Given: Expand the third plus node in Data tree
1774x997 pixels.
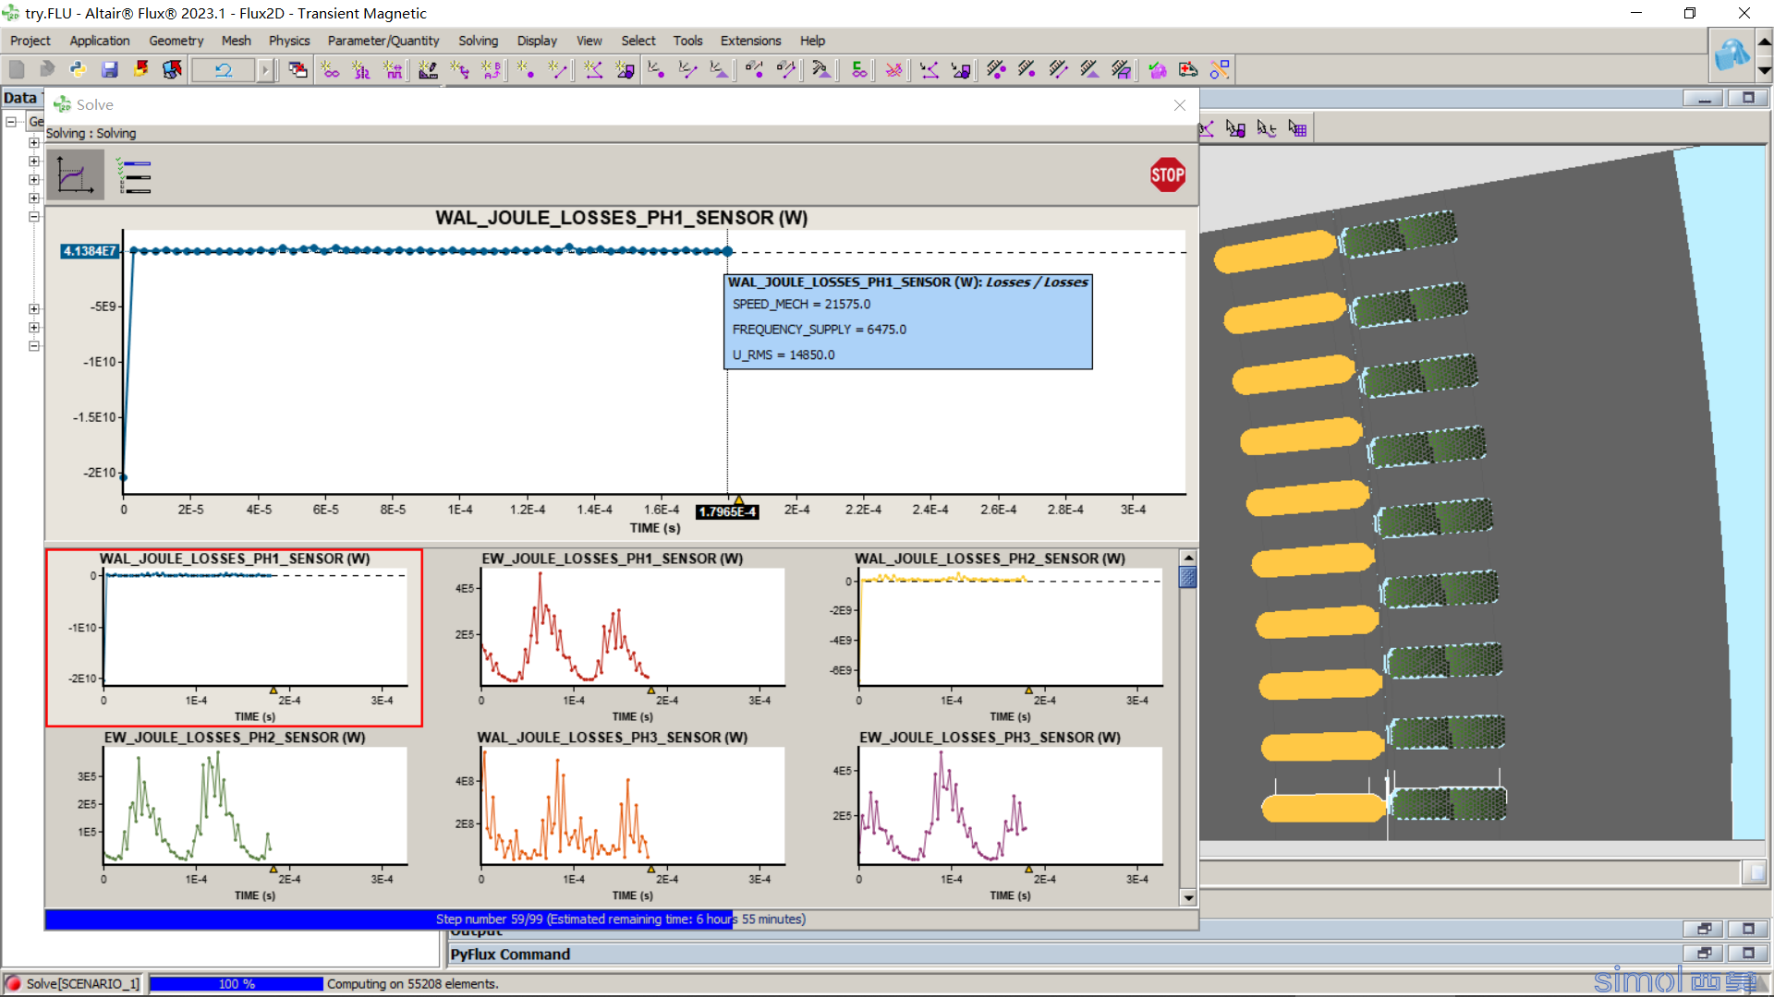Looking at the screenshot, I should [x=34, y=179].
